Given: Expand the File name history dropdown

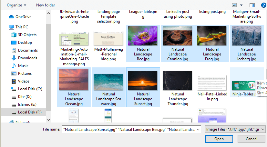Looking at the screenshot, I should pos(199,129).
